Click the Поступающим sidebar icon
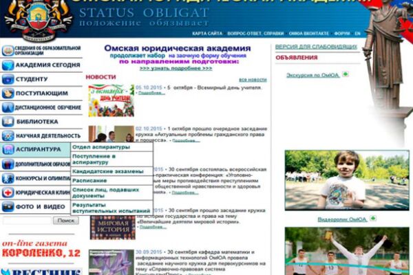The width and height of the screenshot is (413, 275). tap(8, 93)
